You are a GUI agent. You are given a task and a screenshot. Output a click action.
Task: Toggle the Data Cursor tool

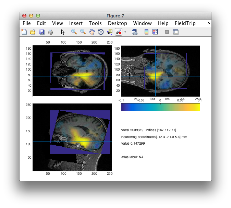point(110,32)
